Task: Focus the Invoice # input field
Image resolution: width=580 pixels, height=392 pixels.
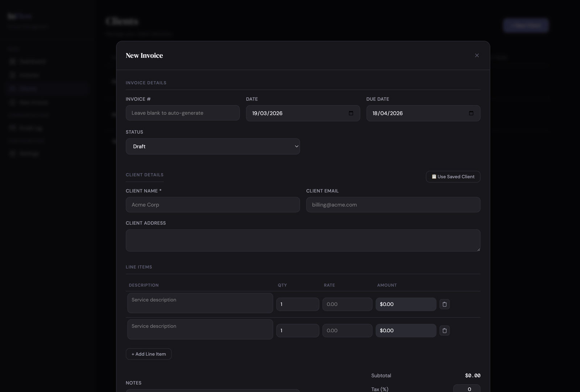Action: pos(182,113)
